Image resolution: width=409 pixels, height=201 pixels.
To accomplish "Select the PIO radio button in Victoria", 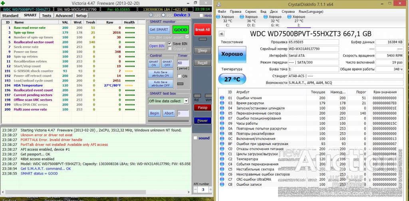I will [163, 15].
